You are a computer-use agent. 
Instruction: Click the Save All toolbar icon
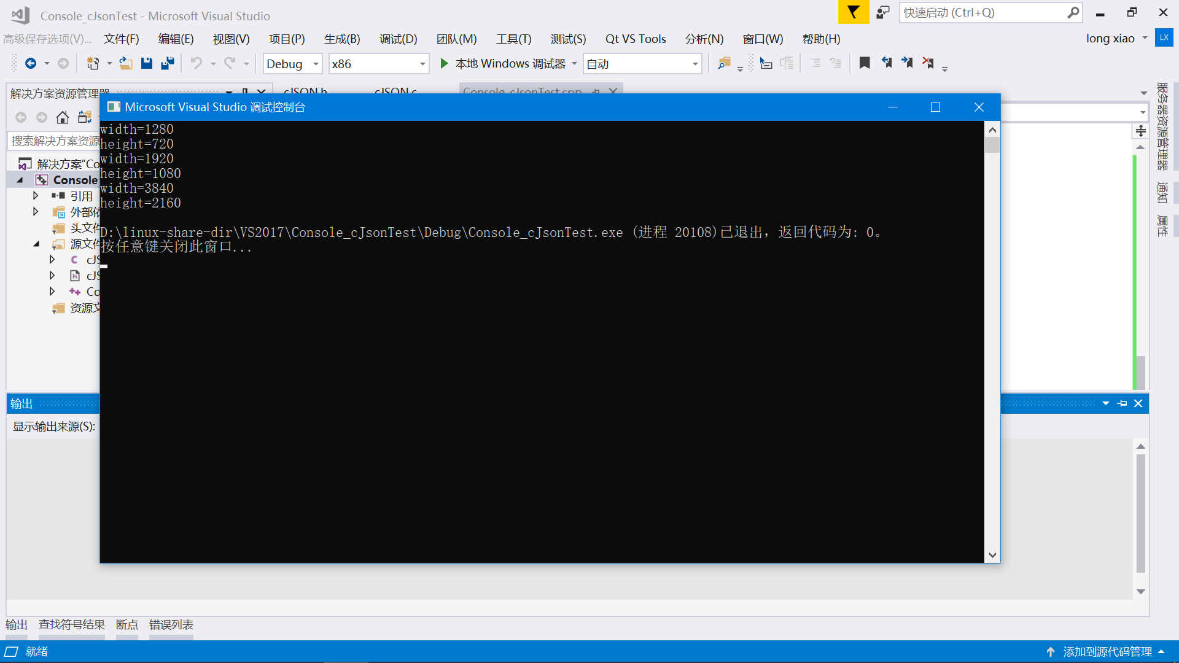(167, 63)
